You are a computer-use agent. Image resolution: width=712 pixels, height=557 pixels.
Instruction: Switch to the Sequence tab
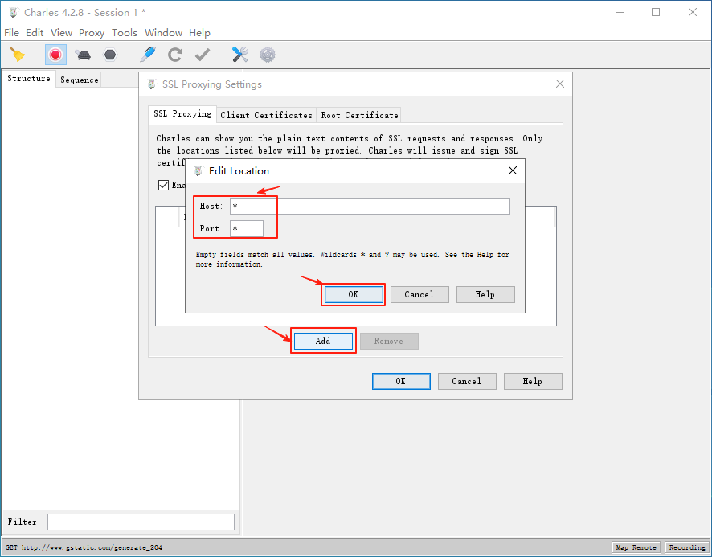click(79, 80)
